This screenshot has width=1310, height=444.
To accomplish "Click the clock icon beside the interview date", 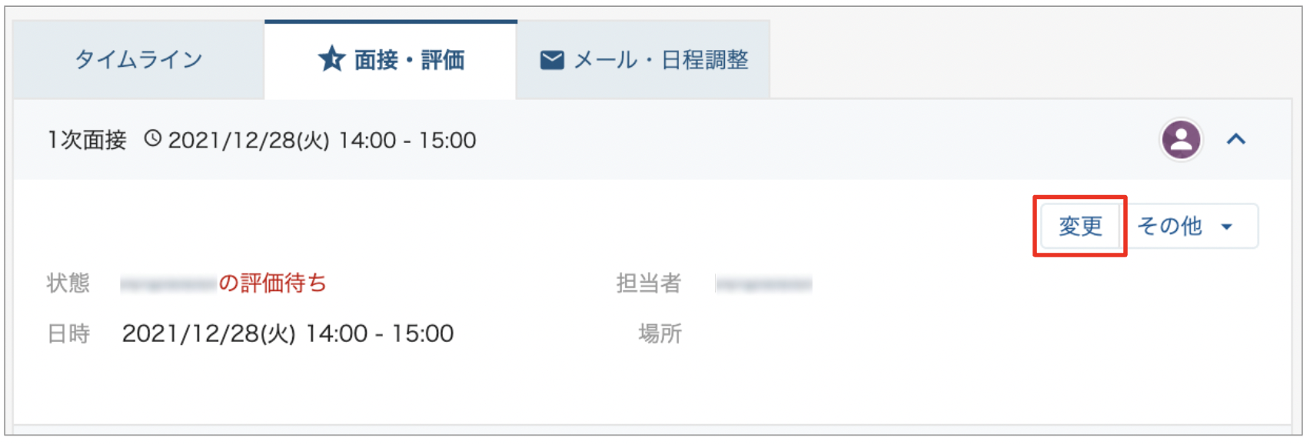I will (x=153, y=139).
